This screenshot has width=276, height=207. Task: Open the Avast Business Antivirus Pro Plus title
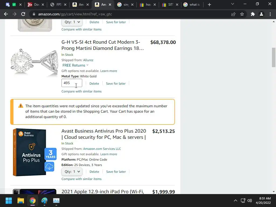104,134
